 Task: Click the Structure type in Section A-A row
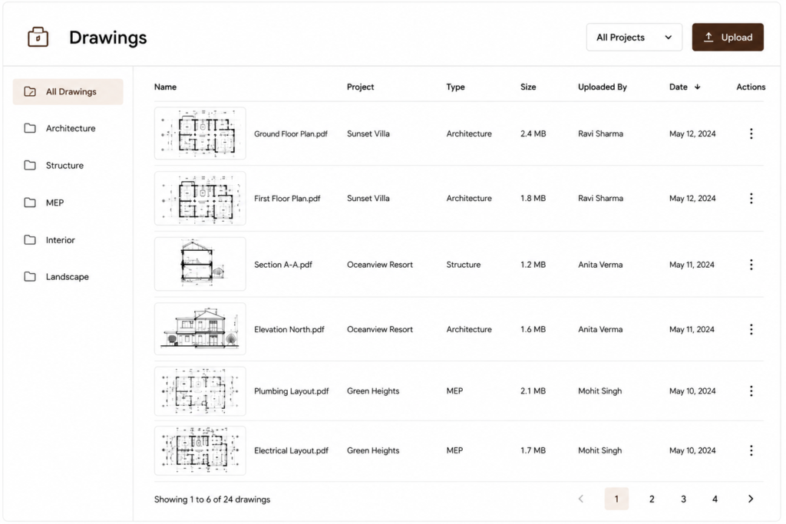pos(464,265)
